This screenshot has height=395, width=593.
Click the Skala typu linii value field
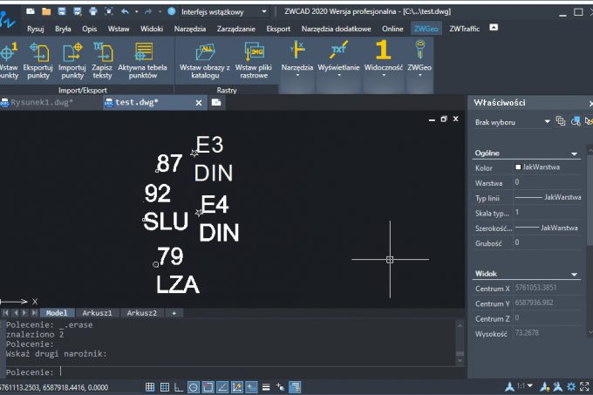pos(548,213)
